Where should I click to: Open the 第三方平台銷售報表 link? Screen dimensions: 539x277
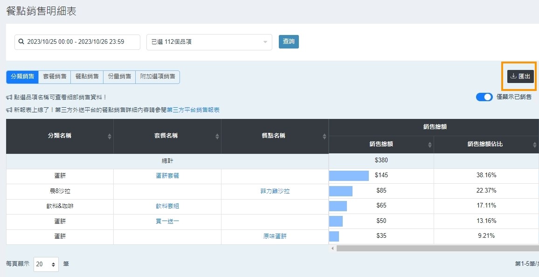pos(193,110)
